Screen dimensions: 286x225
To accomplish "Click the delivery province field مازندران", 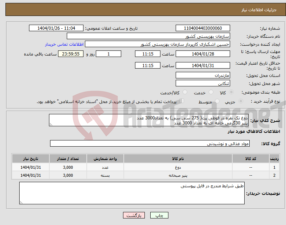I will (203, 75).
